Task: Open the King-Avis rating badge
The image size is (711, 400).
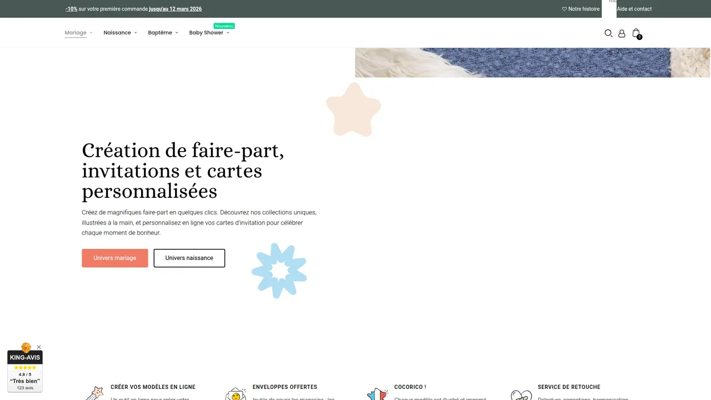Action: click(x=25, y=371)
